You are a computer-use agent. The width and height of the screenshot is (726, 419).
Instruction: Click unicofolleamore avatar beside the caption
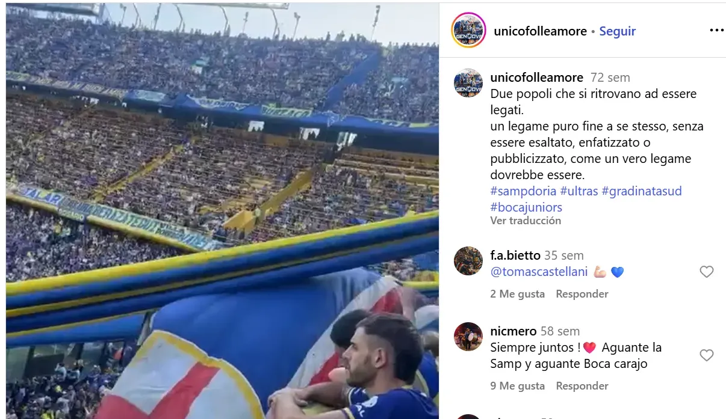point(468,83)
